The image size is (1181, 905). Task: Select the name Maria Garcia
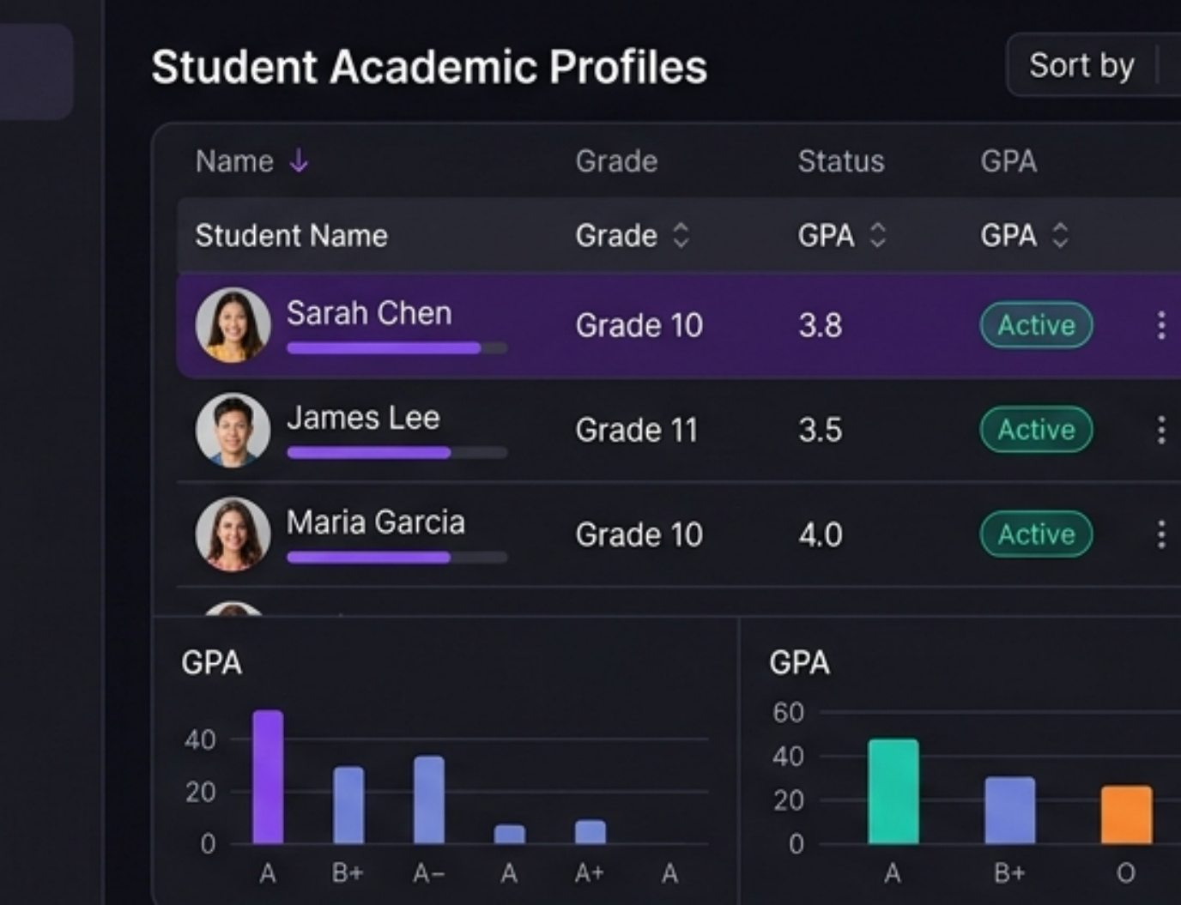tap(376, 522)
